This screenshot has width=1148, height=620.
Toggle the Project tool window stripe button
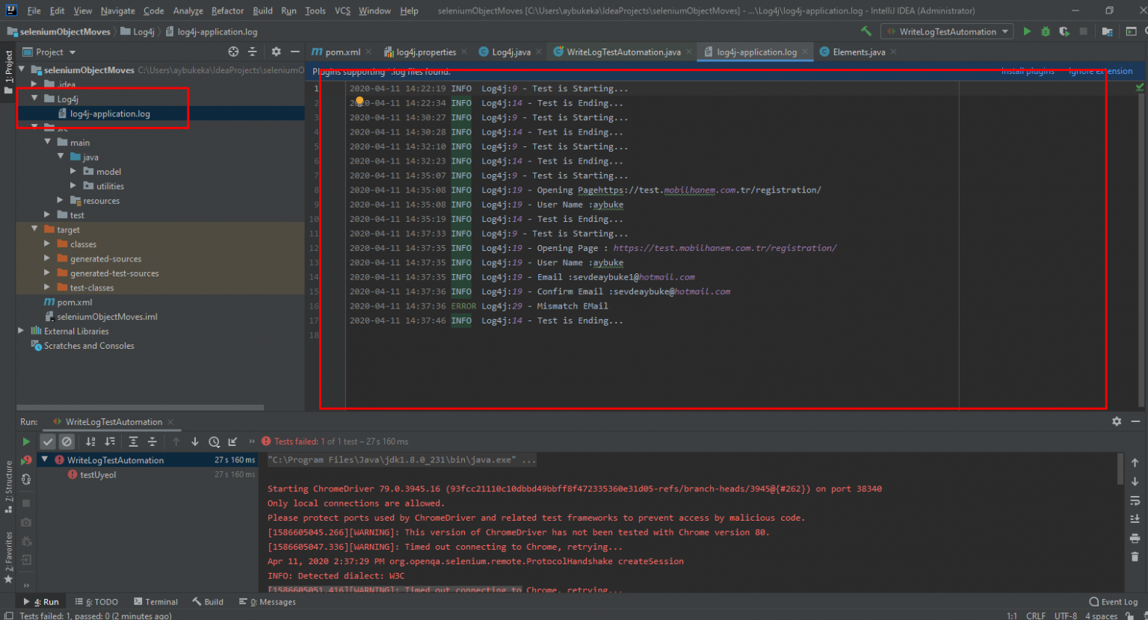8,72
